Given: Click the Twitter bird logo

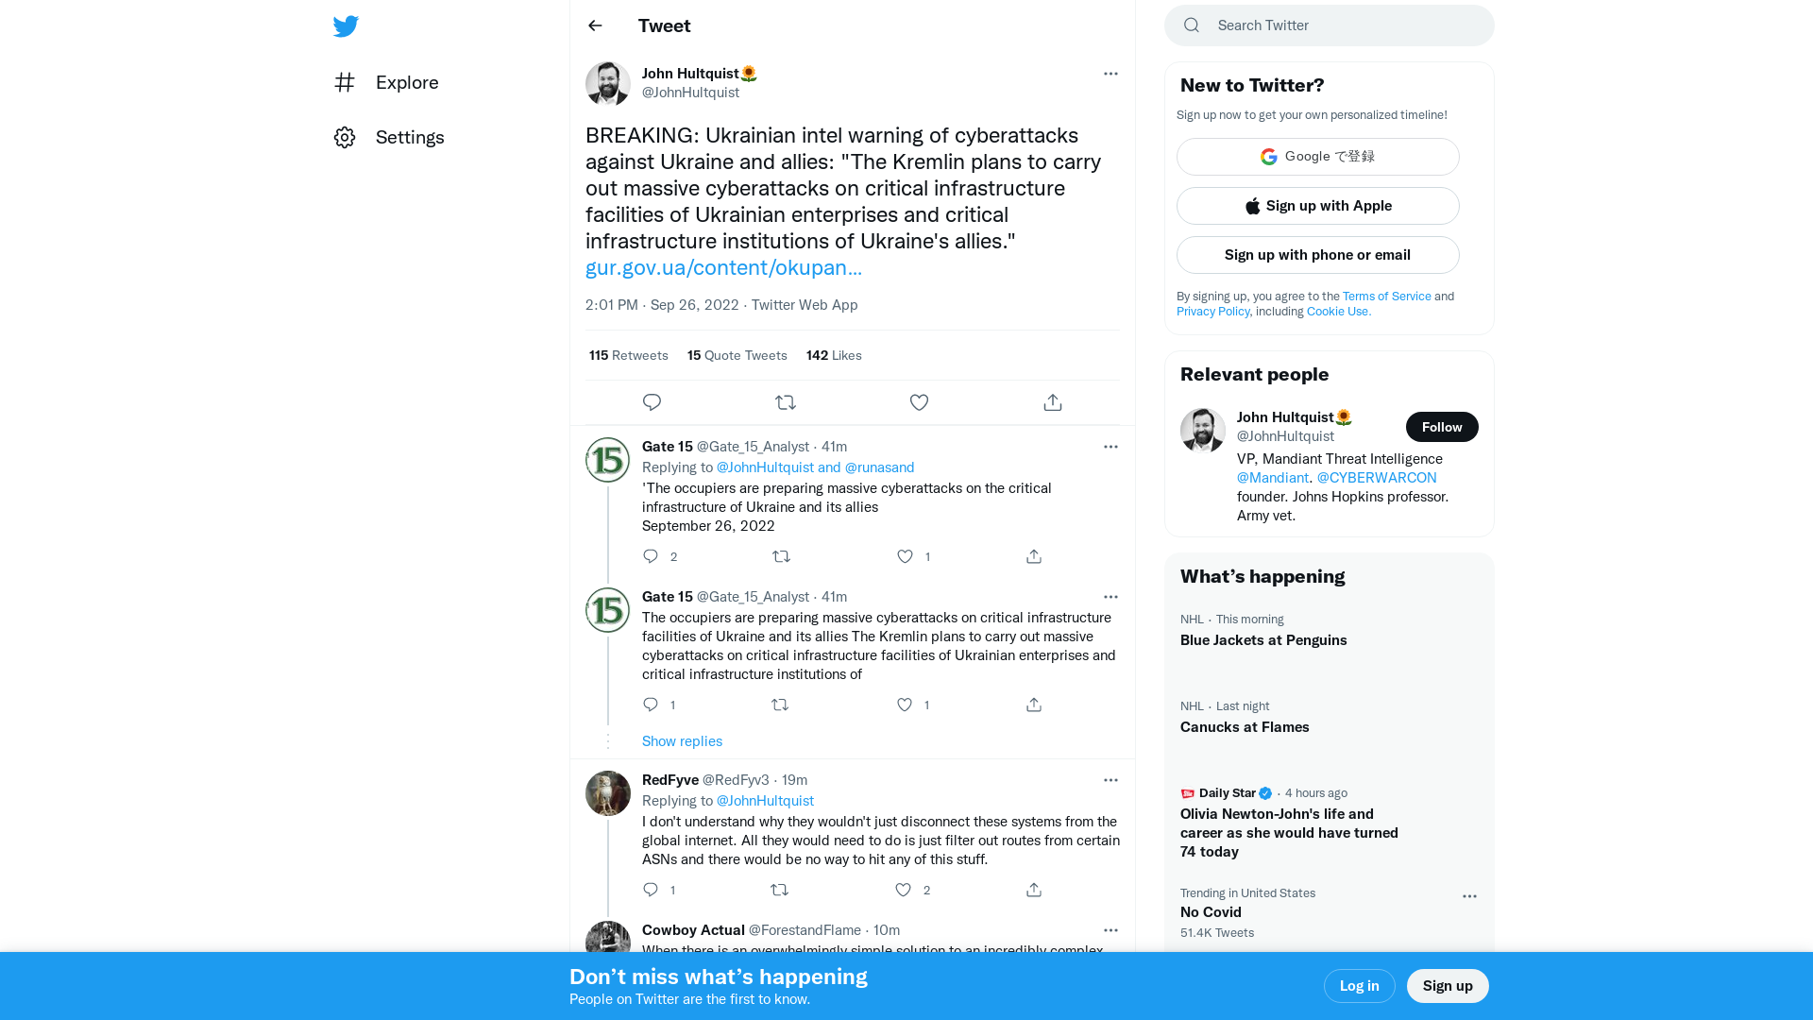Looking at the screenshot, I should coord(346,25).
